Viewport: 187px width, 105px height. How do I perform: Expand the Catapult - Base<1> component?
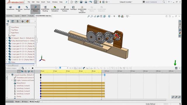point(7,38)
